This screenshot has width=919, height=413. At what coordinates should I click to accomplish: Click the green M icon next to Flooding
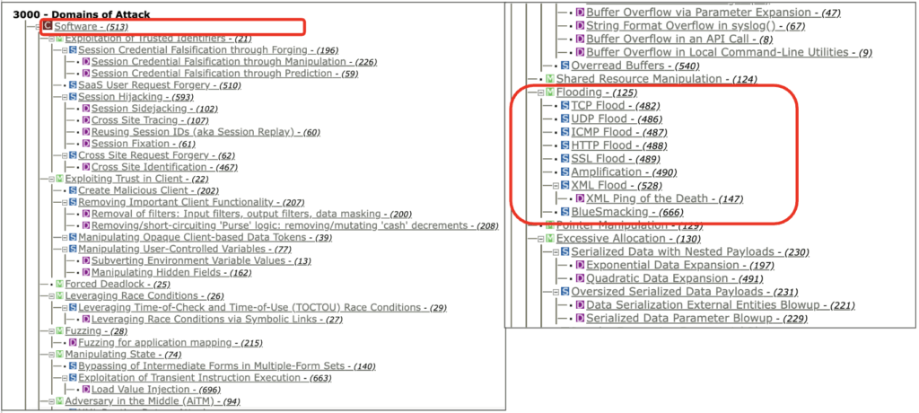click(x=549, y=92)
